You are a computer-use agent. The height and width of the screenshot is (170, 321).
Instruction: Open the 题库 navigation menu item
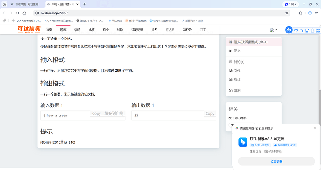[x=63, y=30]
